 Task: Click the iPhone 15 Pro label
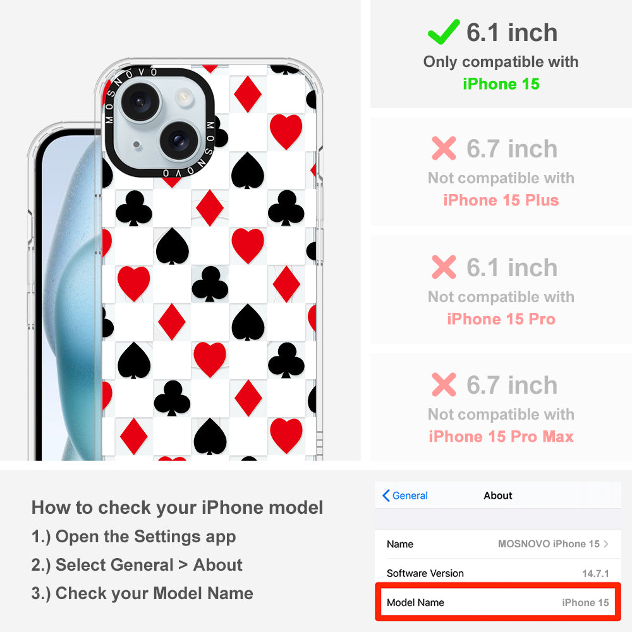[501, 319]
